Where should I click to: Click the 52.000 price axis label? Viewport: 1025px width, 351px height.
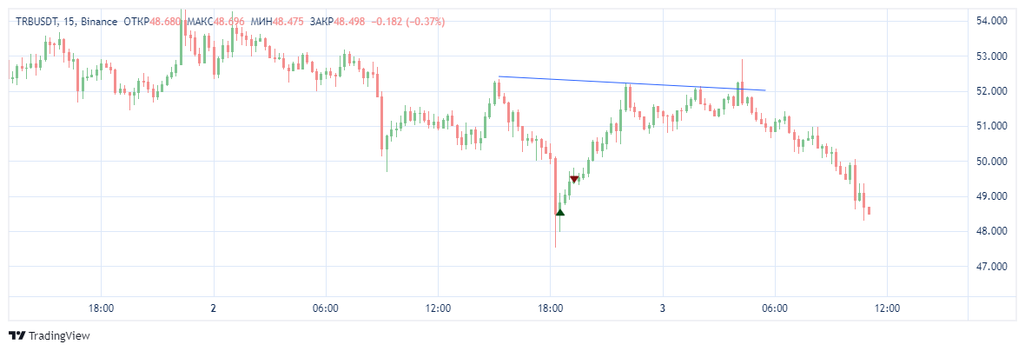pos(990,91)
